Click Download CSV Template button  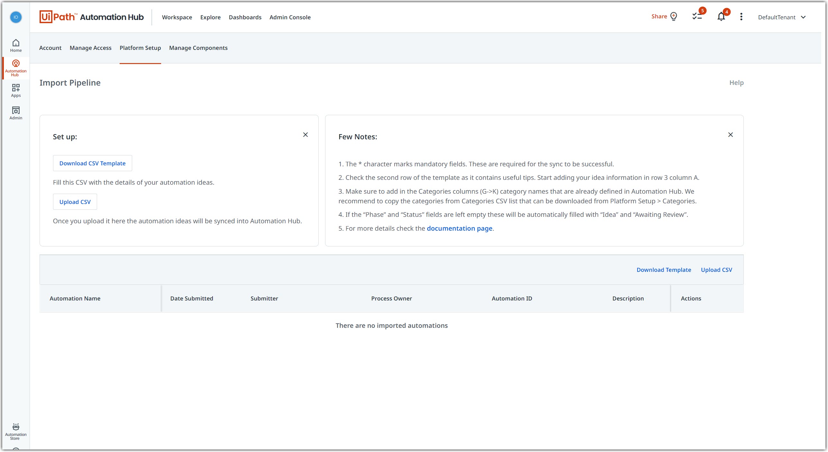point(92,163)
